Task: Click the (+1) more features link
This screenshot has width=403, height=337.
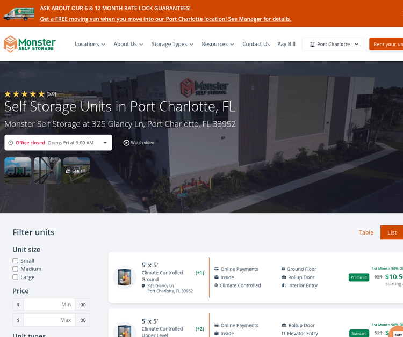Action: 200,273
